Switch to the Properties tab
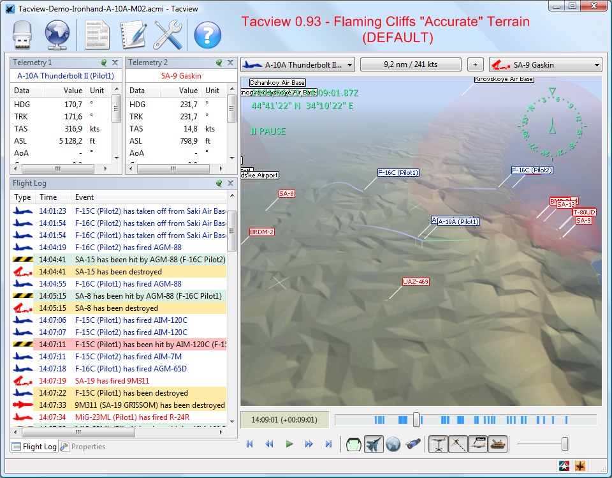The width and height of the screenshot is (612, 478). [83, 446]
